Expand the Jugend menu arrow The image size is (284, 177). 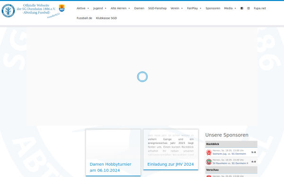106,8
